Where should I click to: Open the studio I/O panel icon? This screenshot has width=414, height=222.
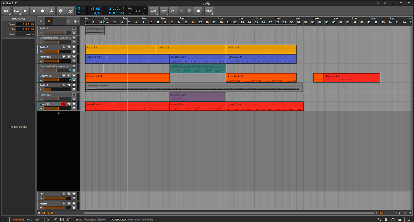pyautogui.click(x=393, y=219)
